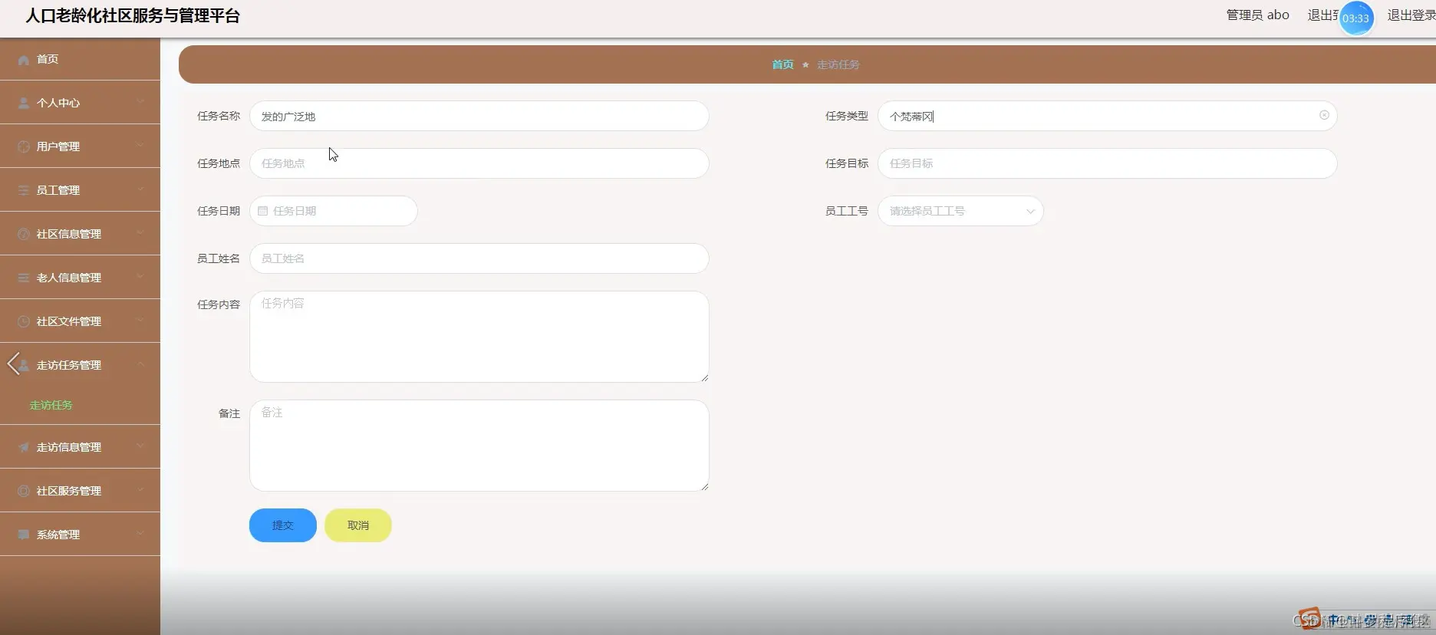This screenshot has height=635, width=1436.
Task: Click the icon beside 社区服务管理
Action: [x=24, y=491]
